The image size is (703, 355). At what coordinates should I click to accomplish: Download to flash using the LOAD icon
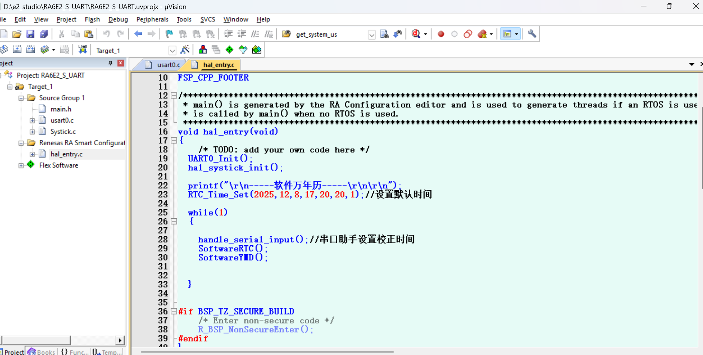(x=83, y=49)
